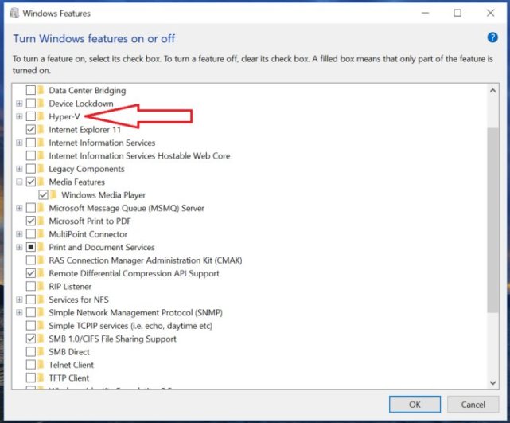
Task: Expand Internet Information Services node
Action: click(19, 143)
